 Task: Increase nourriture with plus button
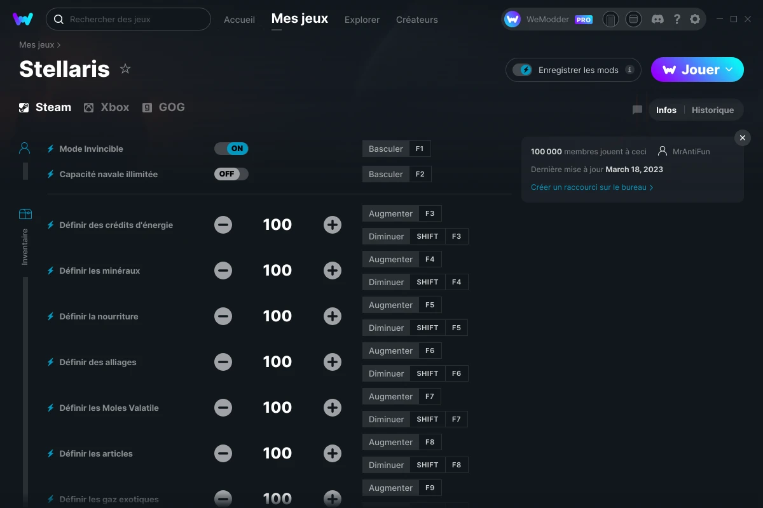point(333,316)
